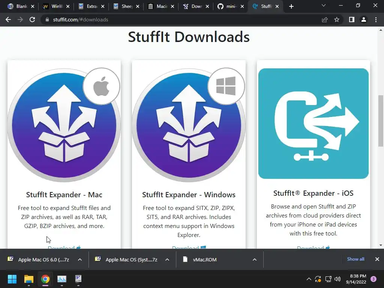The image size is (384, 288).
Task: Open network settings tray icon
Action: click(328, 279)
